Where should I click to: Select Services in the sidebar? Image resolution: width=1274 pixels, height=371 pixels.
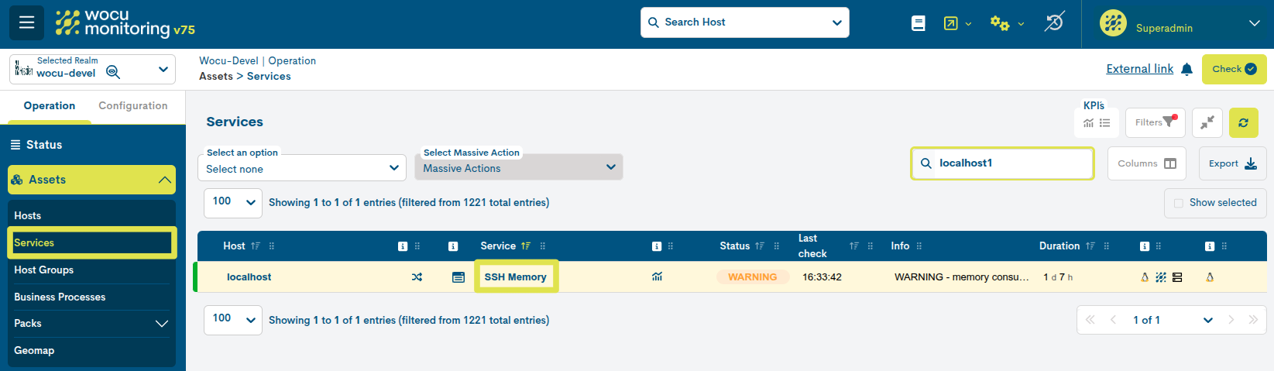pos(91,242)
